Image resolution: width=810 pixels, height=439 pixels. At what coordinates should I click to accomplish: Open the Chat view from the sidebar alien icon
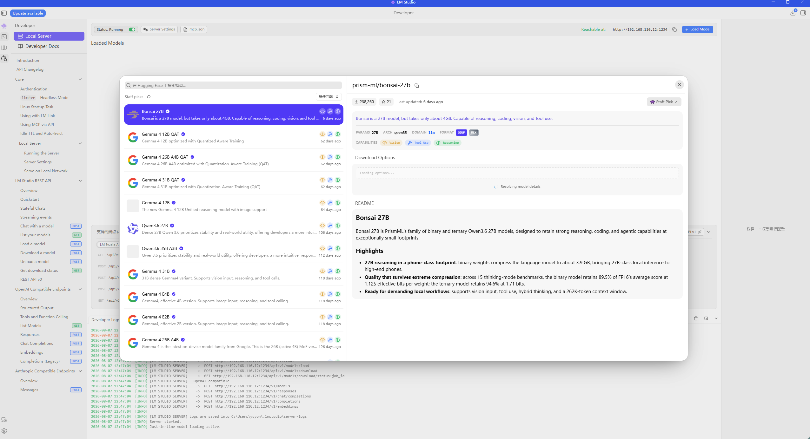pos(4,26)
